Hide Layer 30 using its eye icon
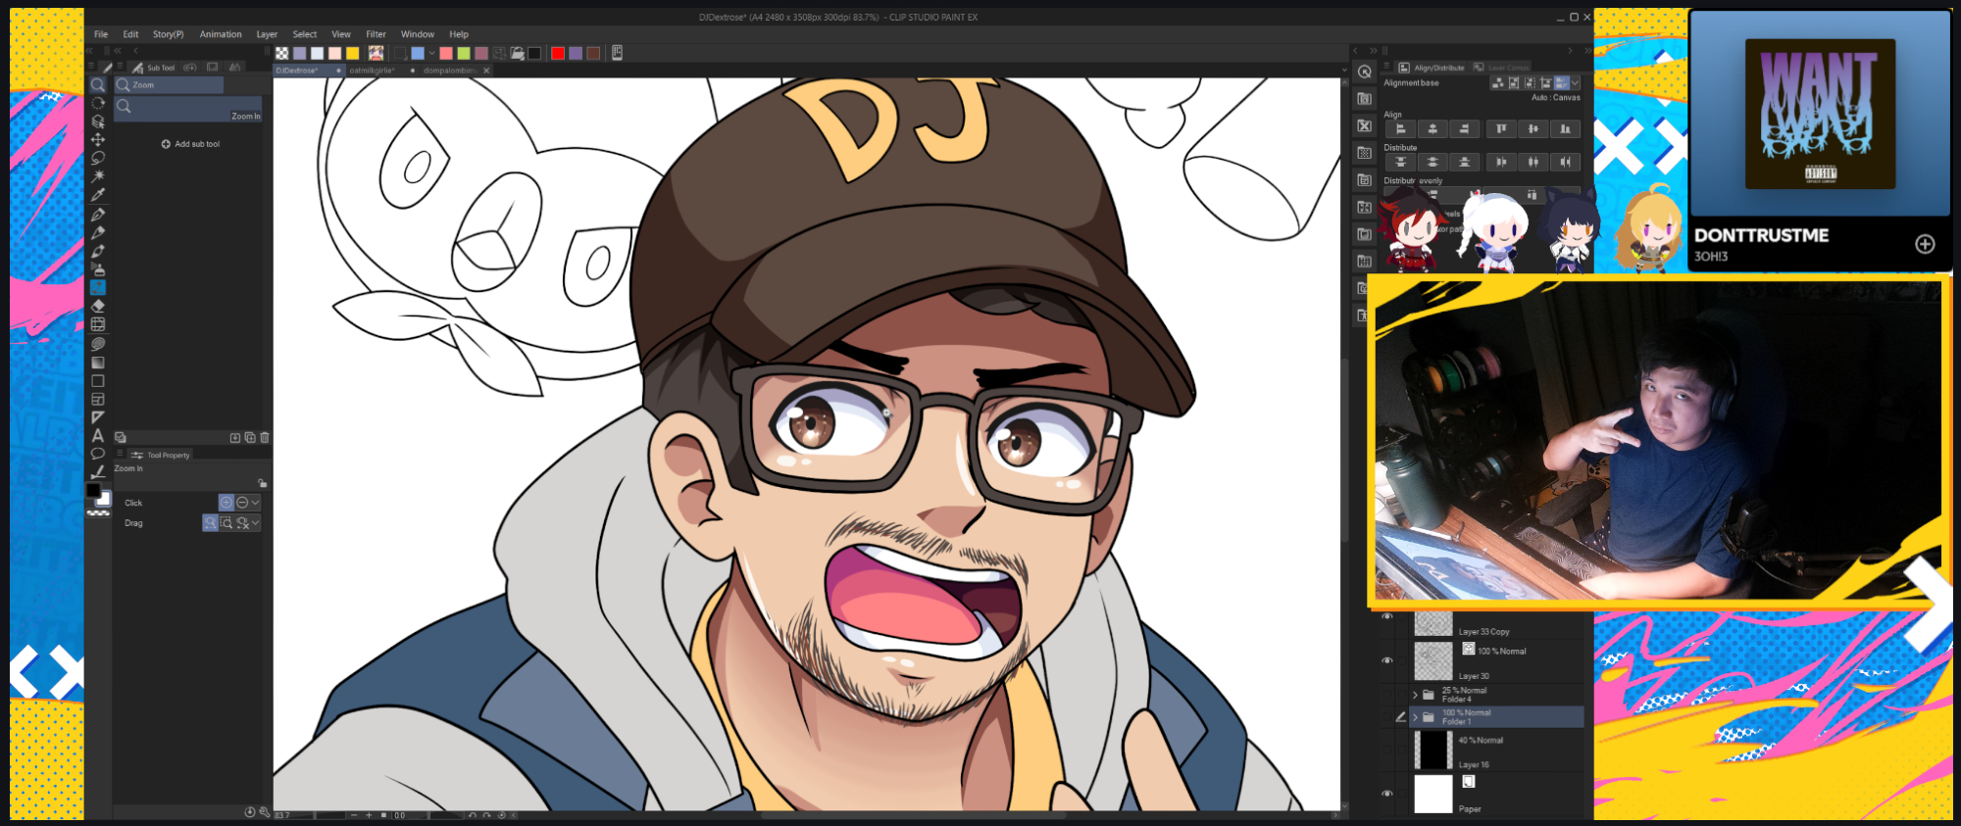The height and width of the screenshot is (826, 1961). pos(1386,660)
